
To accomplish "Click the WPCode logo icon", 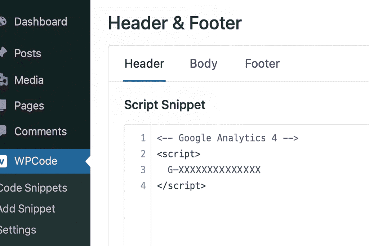I will tap(3, 161).
